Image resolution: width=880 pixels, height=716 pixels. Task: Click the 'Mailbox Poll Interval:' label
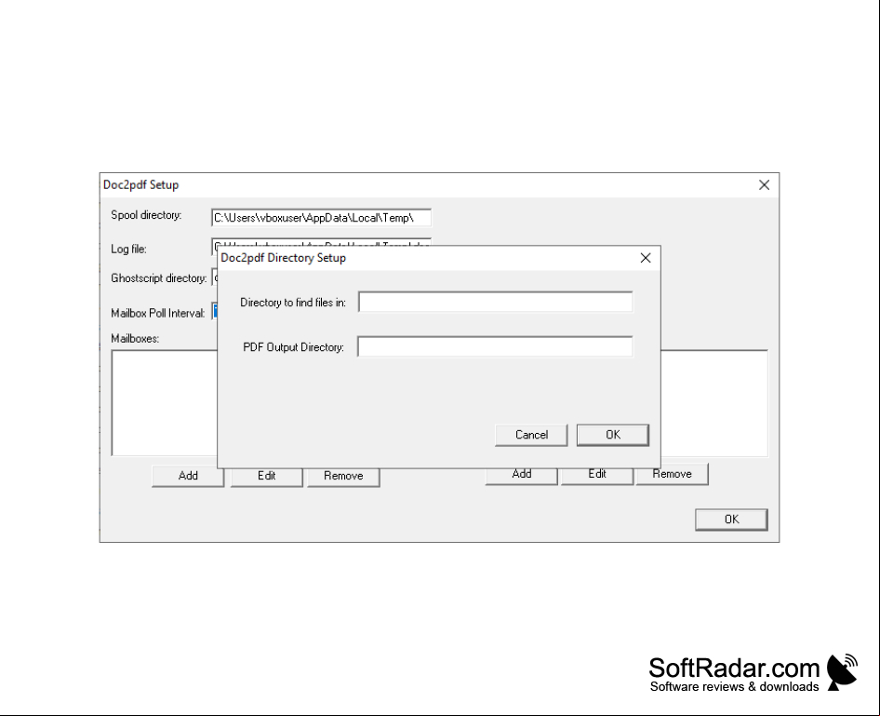158,313
